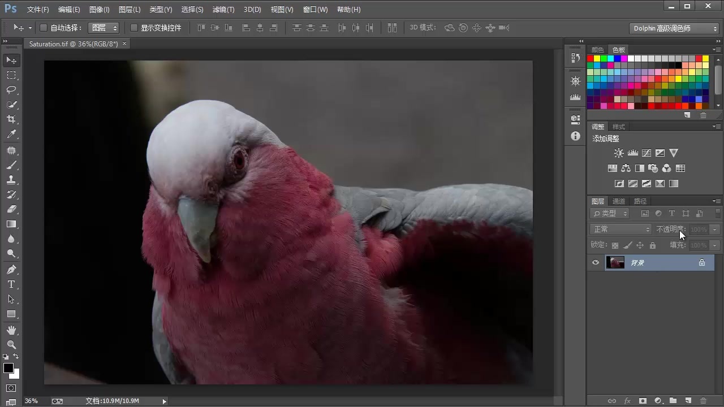Viewport: 724px width, 407px height.
Task: Add a Vibrance adjustment
Action: (673, 153)
